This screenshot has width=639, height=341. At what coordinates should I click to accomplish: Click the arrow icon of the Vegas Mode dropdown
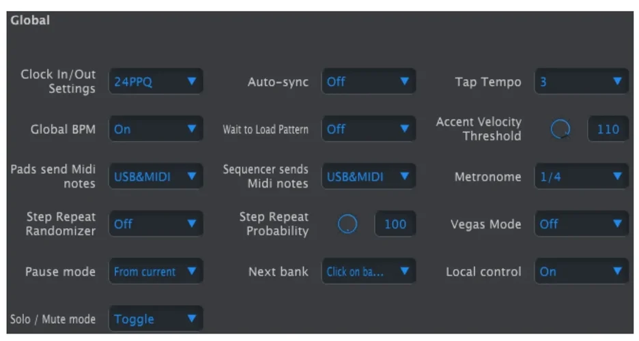pos(617,223)
